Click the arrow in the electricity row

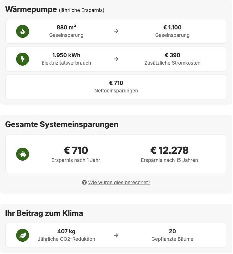[x=116, y=59]
